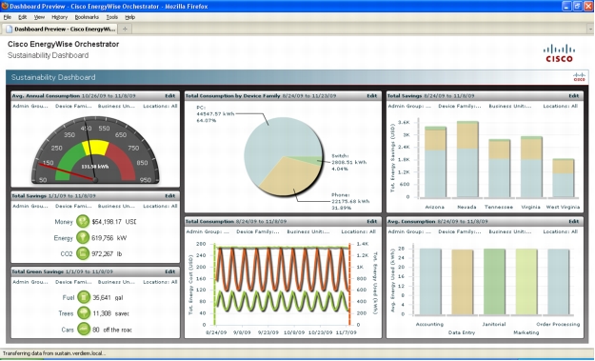Click the large Cisco logo in header
The height and width of the screenshot is (361, 595).
pos(559,53)
